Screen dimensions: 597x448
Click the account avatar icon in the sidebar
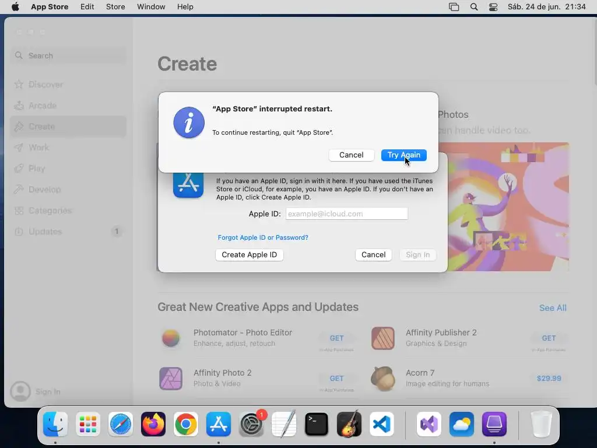coord(20,391)
